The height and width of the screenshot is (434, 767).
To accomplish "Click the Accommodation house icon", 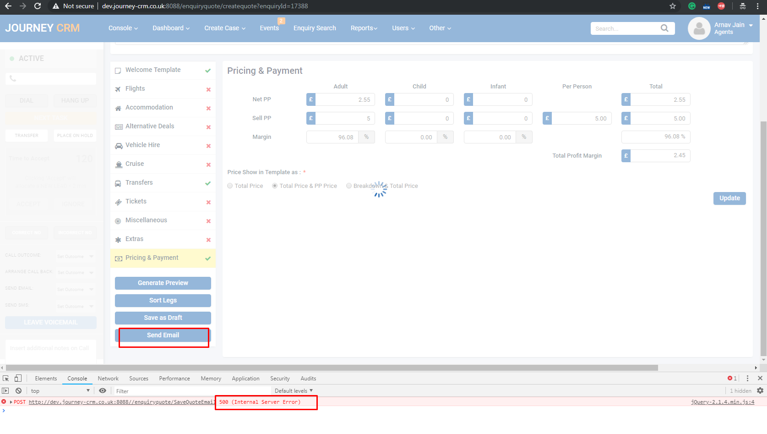I will pos(118,108).
